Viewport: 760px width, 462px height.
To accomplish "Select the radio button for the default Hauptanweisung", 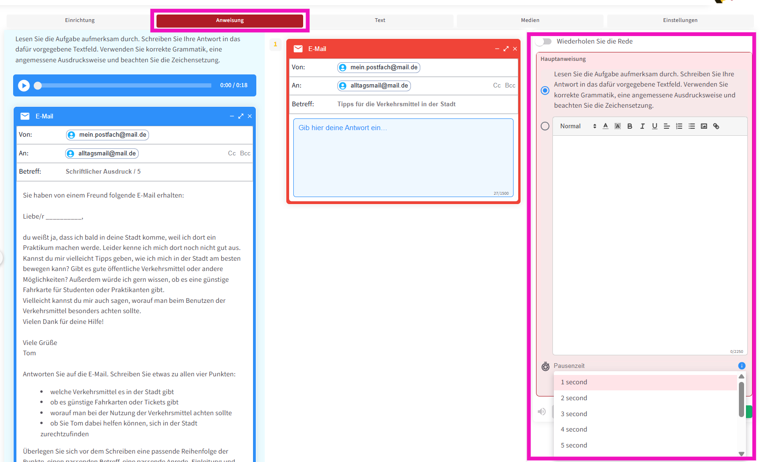I will tap(545, 90).
